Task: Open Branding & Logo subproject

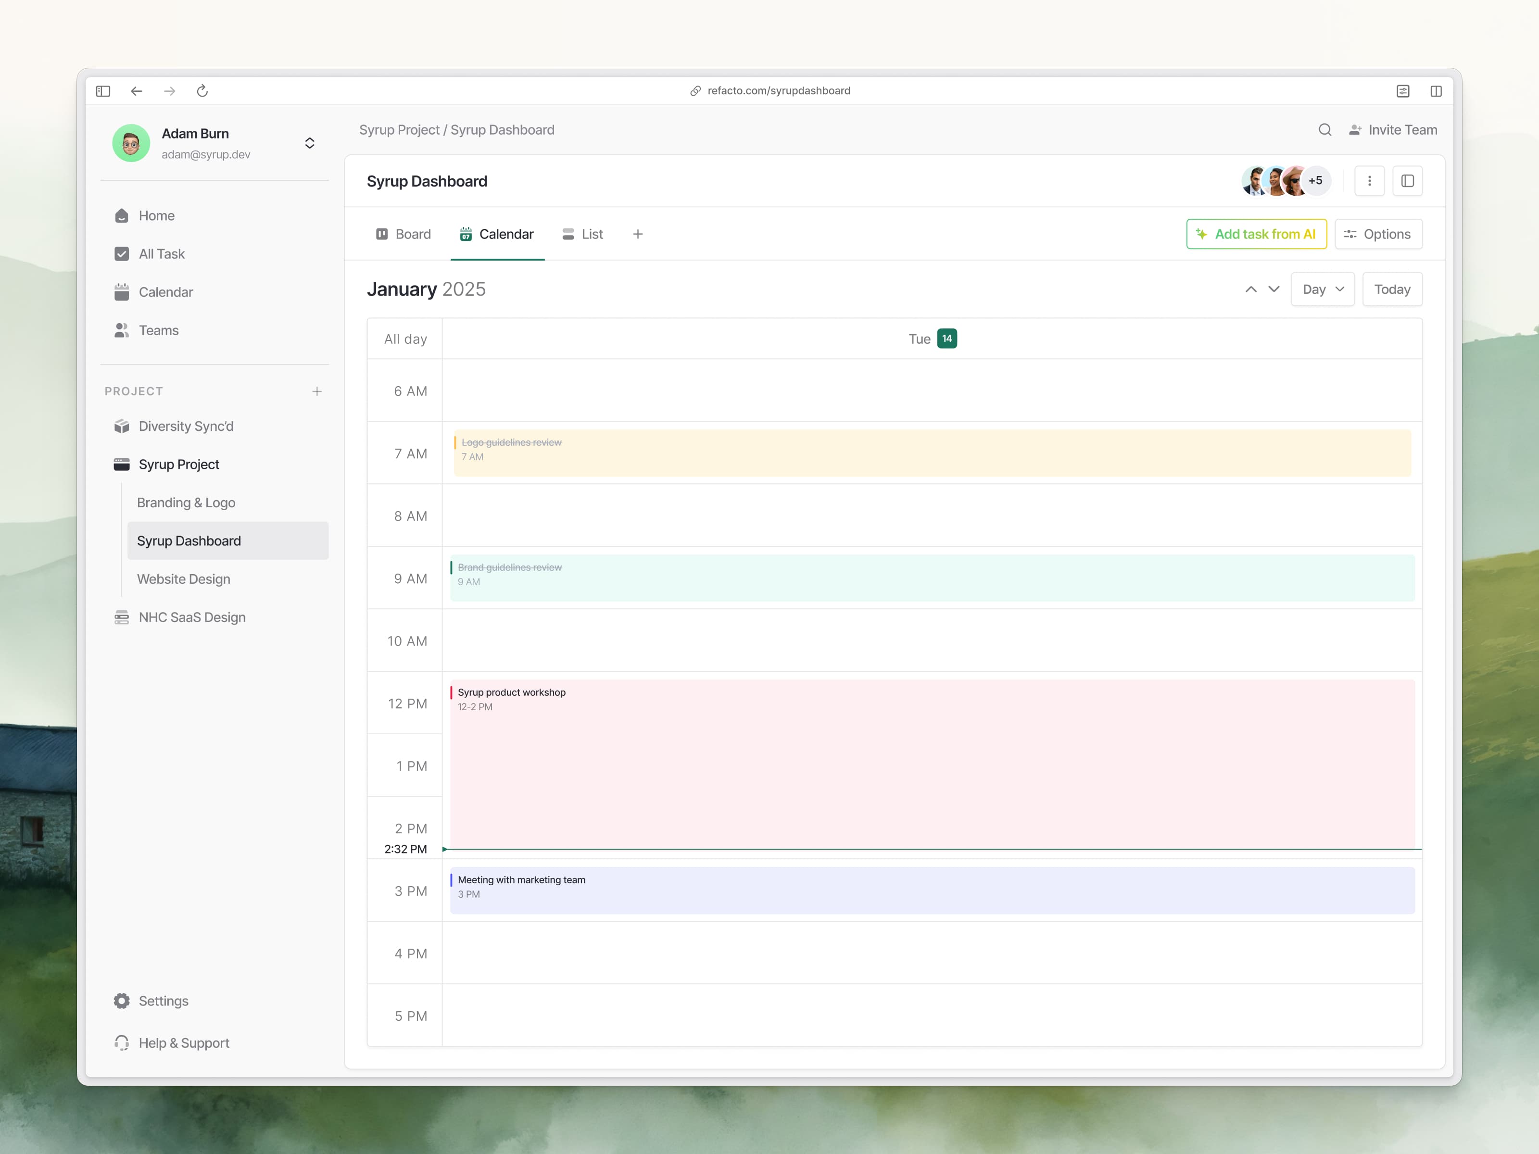Action: (187, 503)
